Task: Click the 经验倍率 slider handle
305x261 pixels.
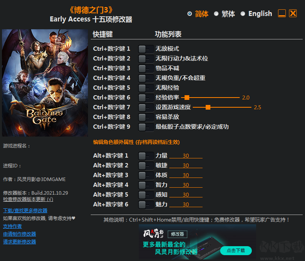Action: (x=187, y=98)
